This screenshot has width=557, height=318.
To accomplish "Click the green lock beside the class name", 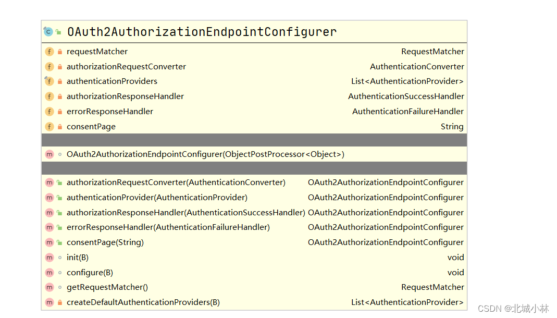I will 57,31.
